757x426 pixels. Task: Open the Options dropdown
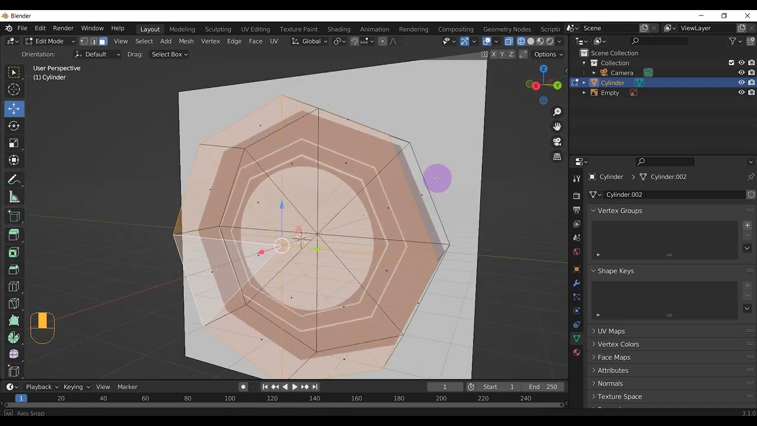(548, 54)
